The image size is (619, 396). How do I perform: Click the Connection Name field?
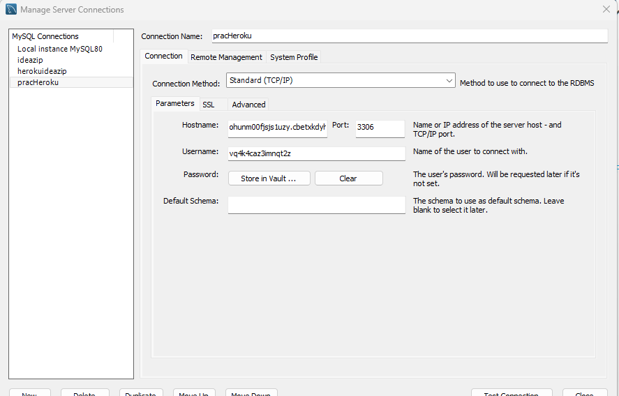coord(410,36)
